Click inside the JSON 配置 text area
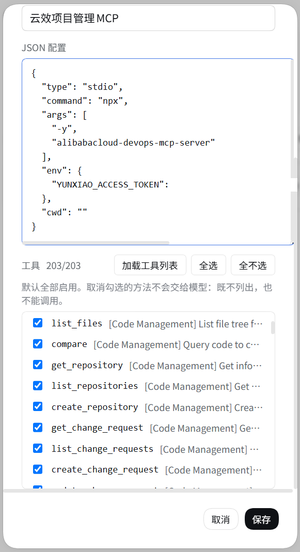 coord(157,151)
